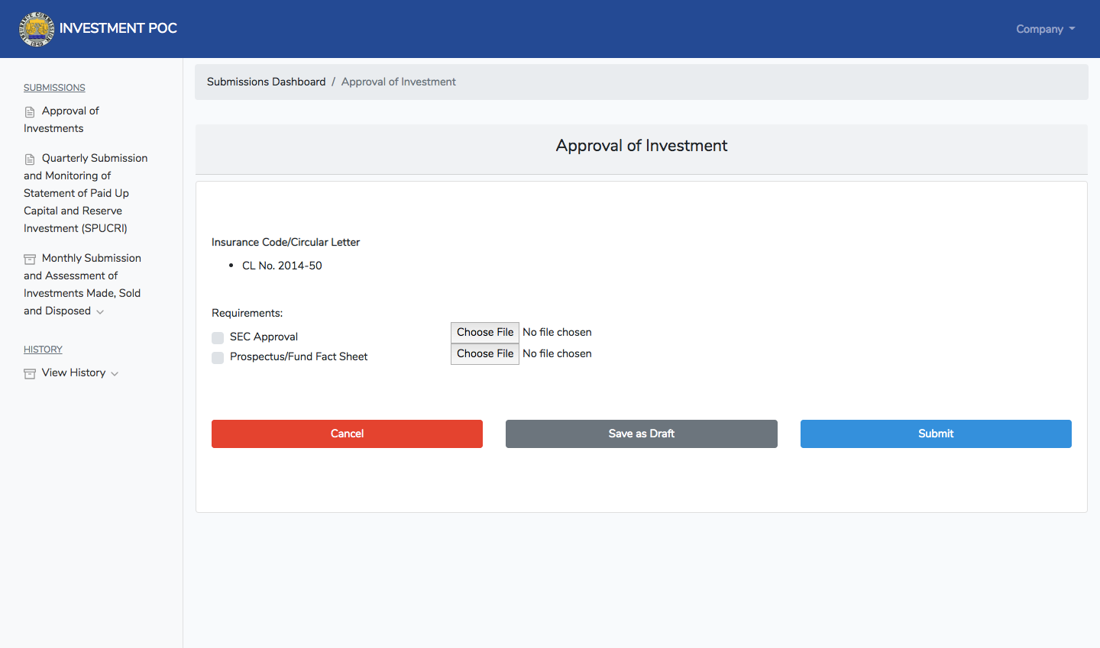
Task: Open Approval of Investments sidebar item
Action: point(61,120)
